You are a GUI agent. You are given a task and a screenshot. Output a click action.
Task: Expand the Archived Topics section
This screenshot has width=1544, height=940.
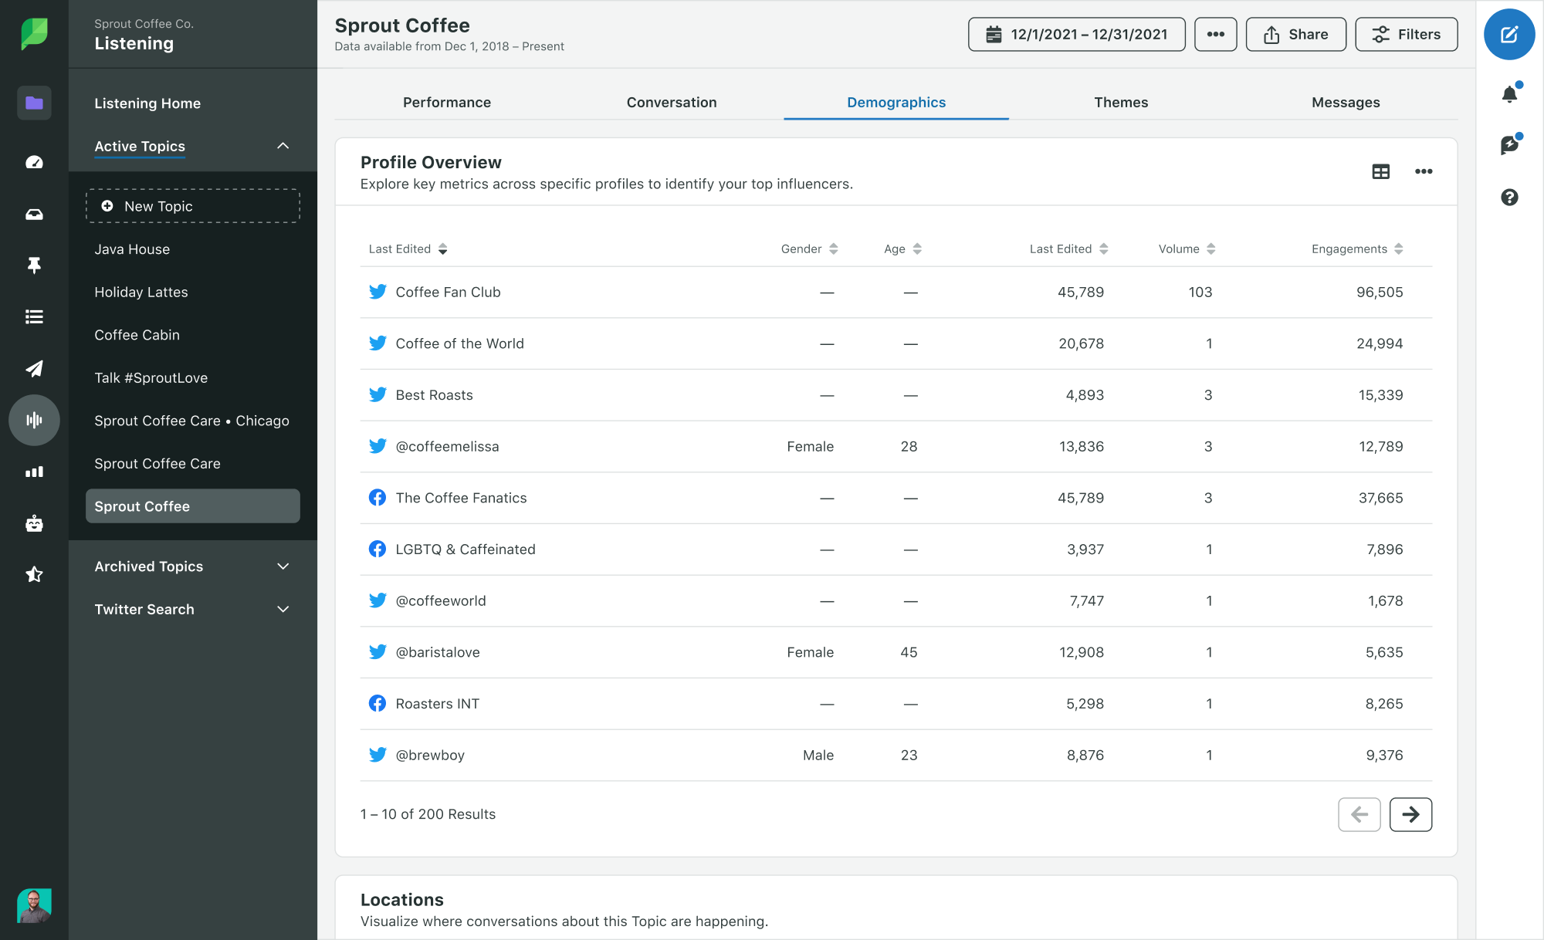(x=193, y=566)
